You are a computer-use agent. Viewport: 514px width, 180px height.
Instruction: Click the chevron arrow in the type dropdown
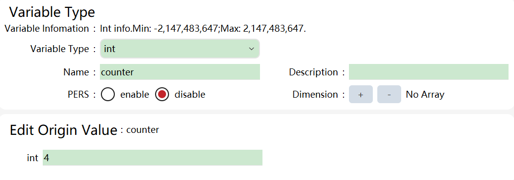pyautogui.click(x=252, y=49)
